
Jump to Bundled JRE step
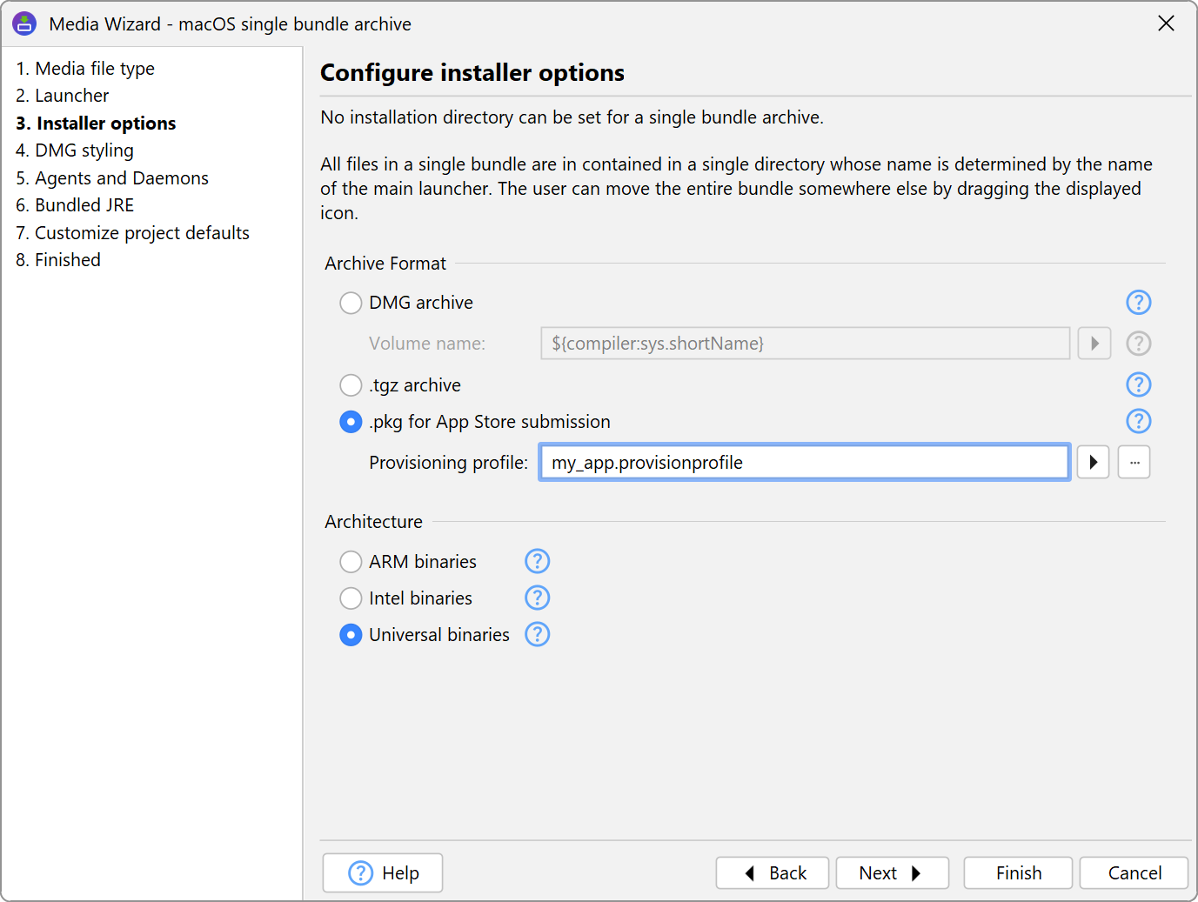pos(84,205)
